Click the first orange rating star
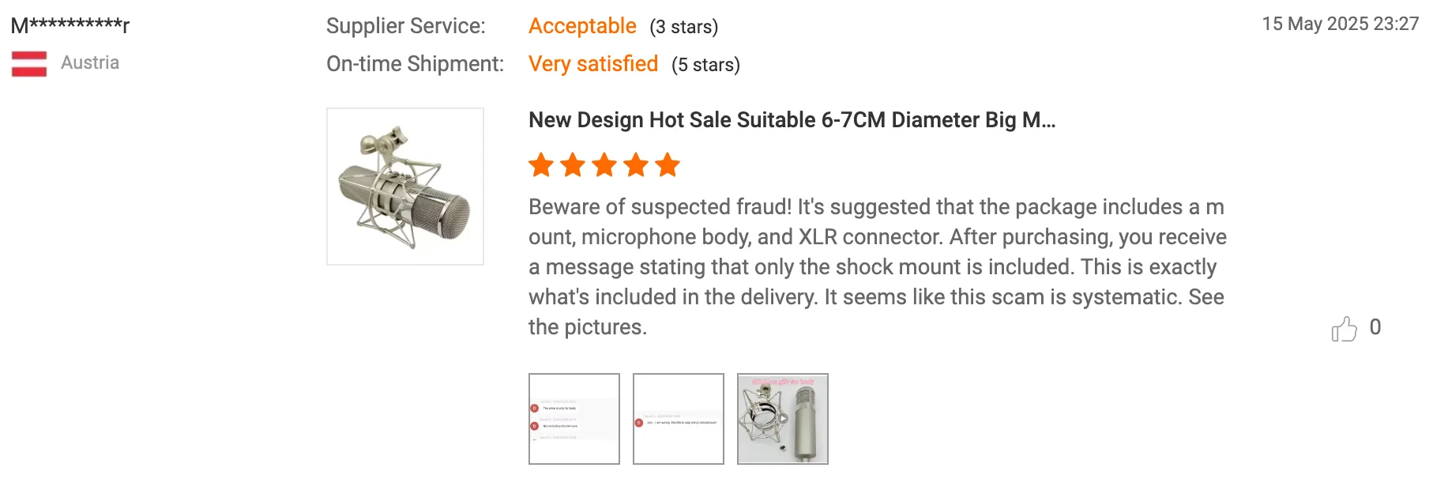1433x479 pixels. point(541,165)
